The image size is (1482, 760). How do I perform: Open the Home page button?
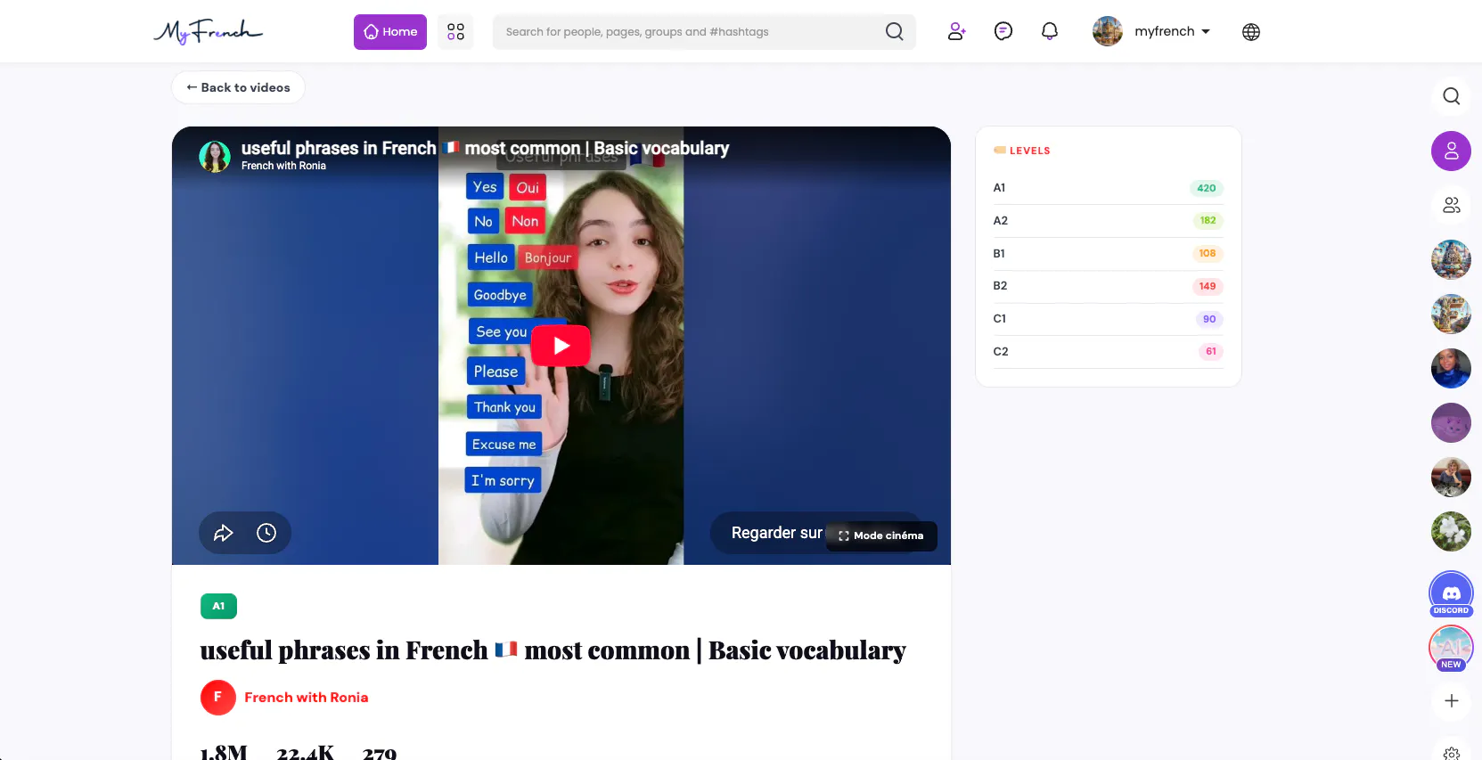coord(390,32)
